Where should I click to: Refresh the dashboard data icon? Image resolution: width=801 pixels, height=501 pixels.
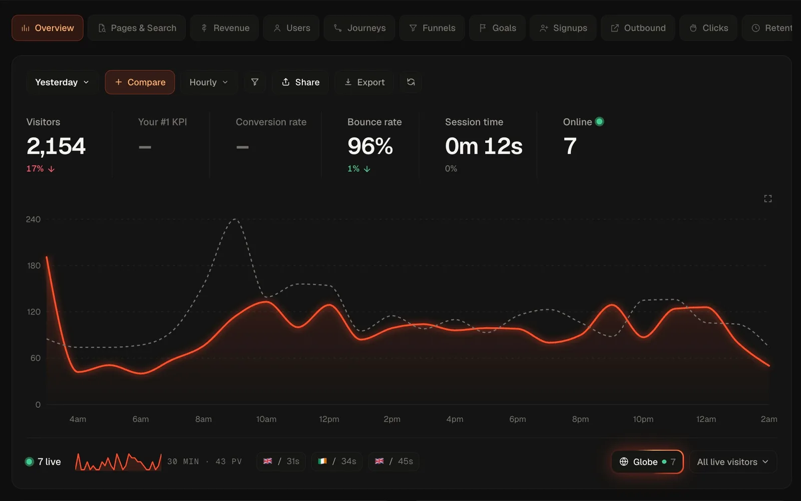pos(411,82)
